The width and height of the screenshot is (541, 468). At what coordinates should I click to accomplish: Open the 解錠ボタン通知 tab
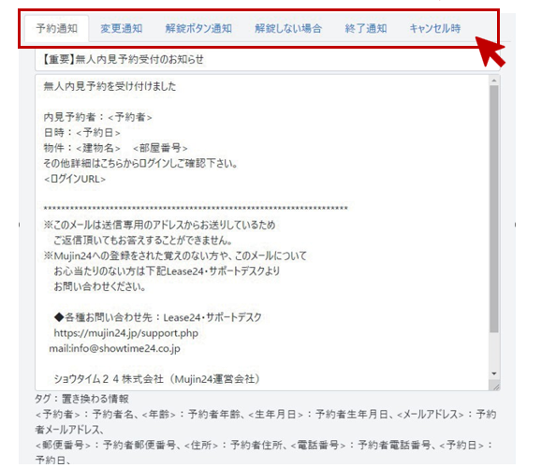click(198, 28)
